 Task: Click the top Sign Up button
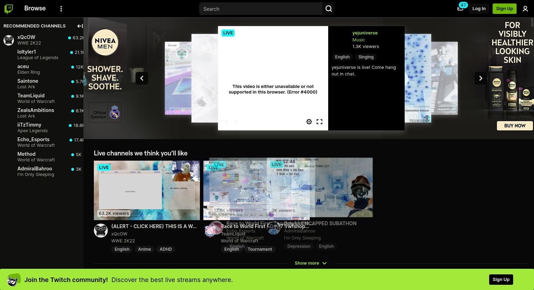tap(504, 8)
